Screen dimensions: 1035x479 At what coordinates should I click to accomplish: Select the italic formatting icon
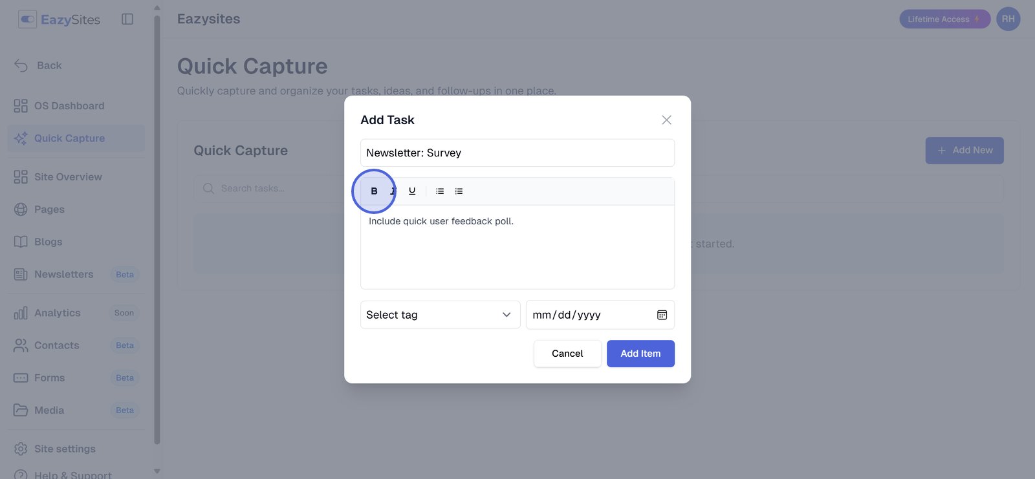(x=393, y=191)
